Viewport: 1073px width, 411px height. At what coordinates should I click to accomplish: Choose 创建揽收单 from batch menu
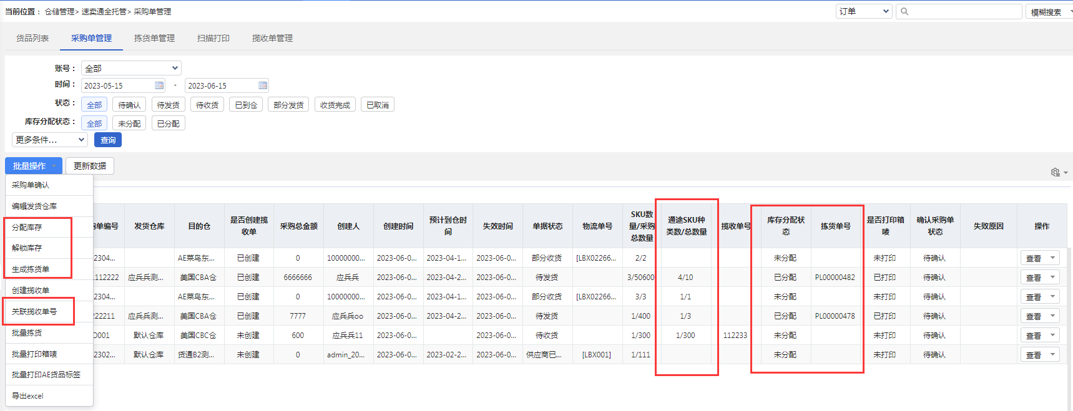[49, 290]
